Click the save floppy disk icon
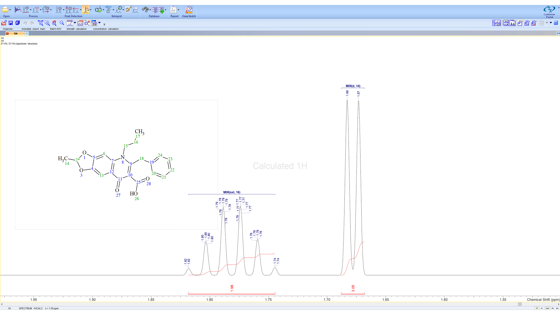560x315 pixels. 10,23
